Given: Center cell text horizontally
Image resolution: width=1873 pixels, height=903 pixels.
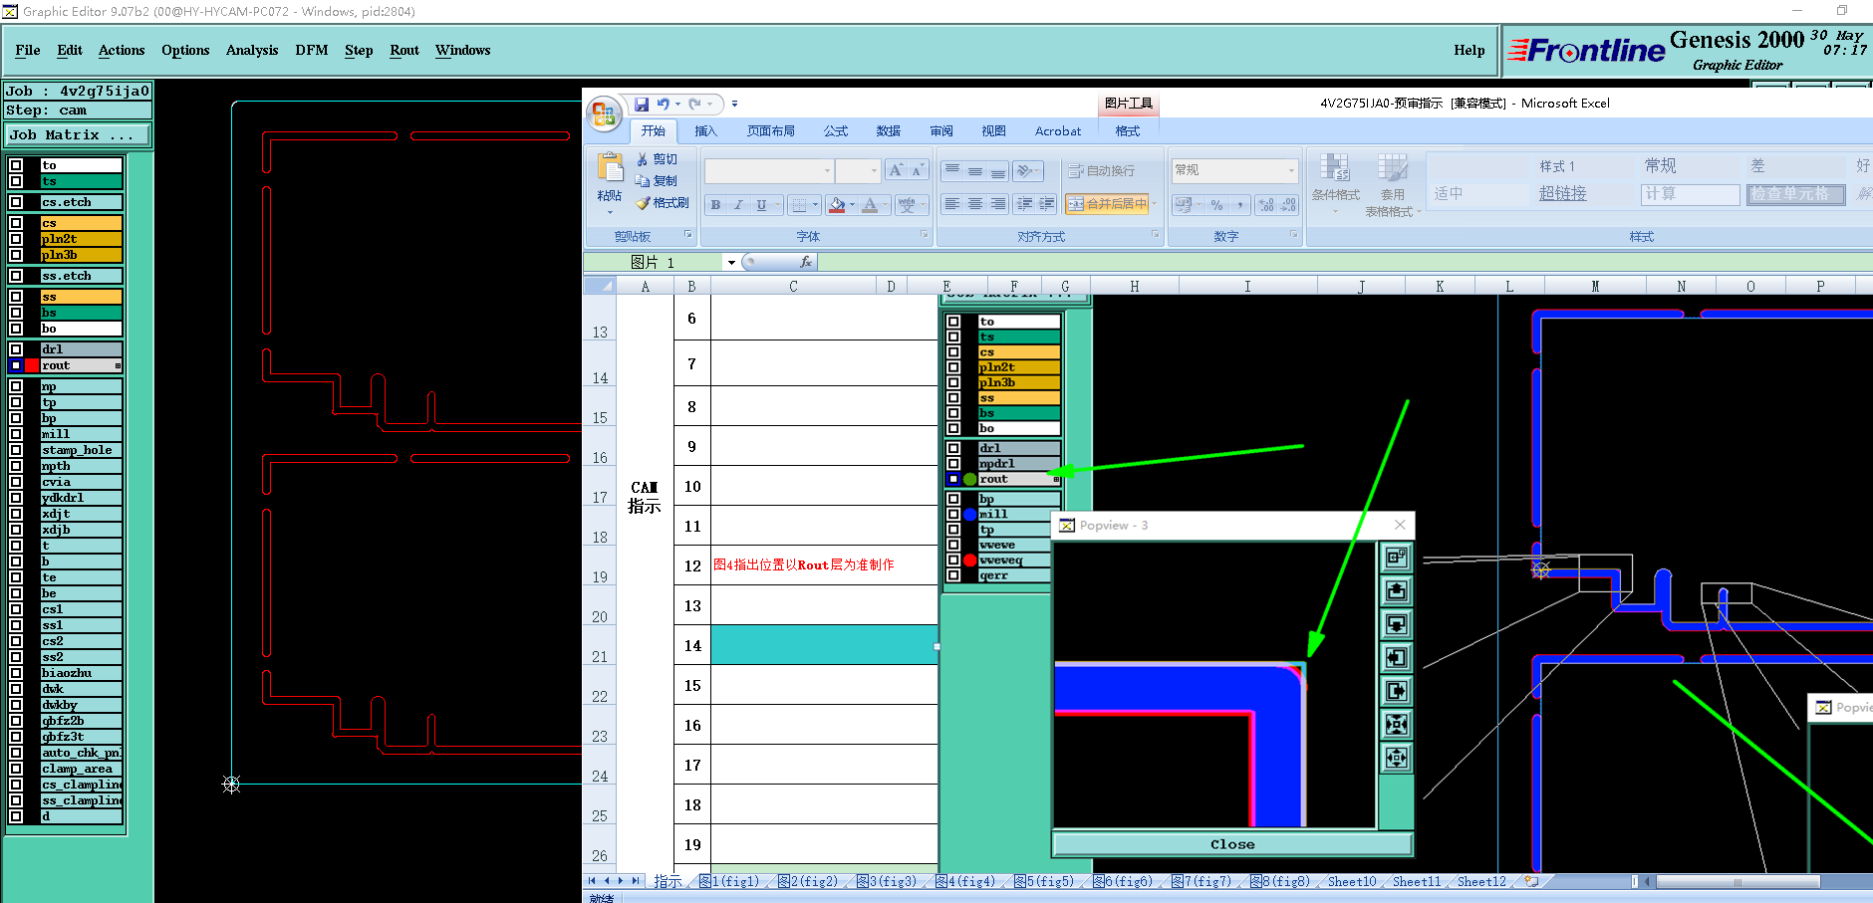Looking at the screenshot, I should pyautogui.click(x=975, y=204).
